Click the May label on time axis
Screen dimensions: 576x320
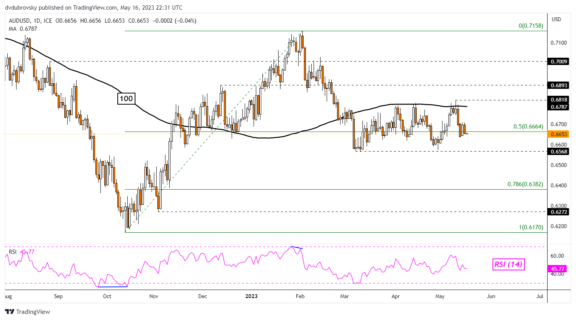coord(440,296)
